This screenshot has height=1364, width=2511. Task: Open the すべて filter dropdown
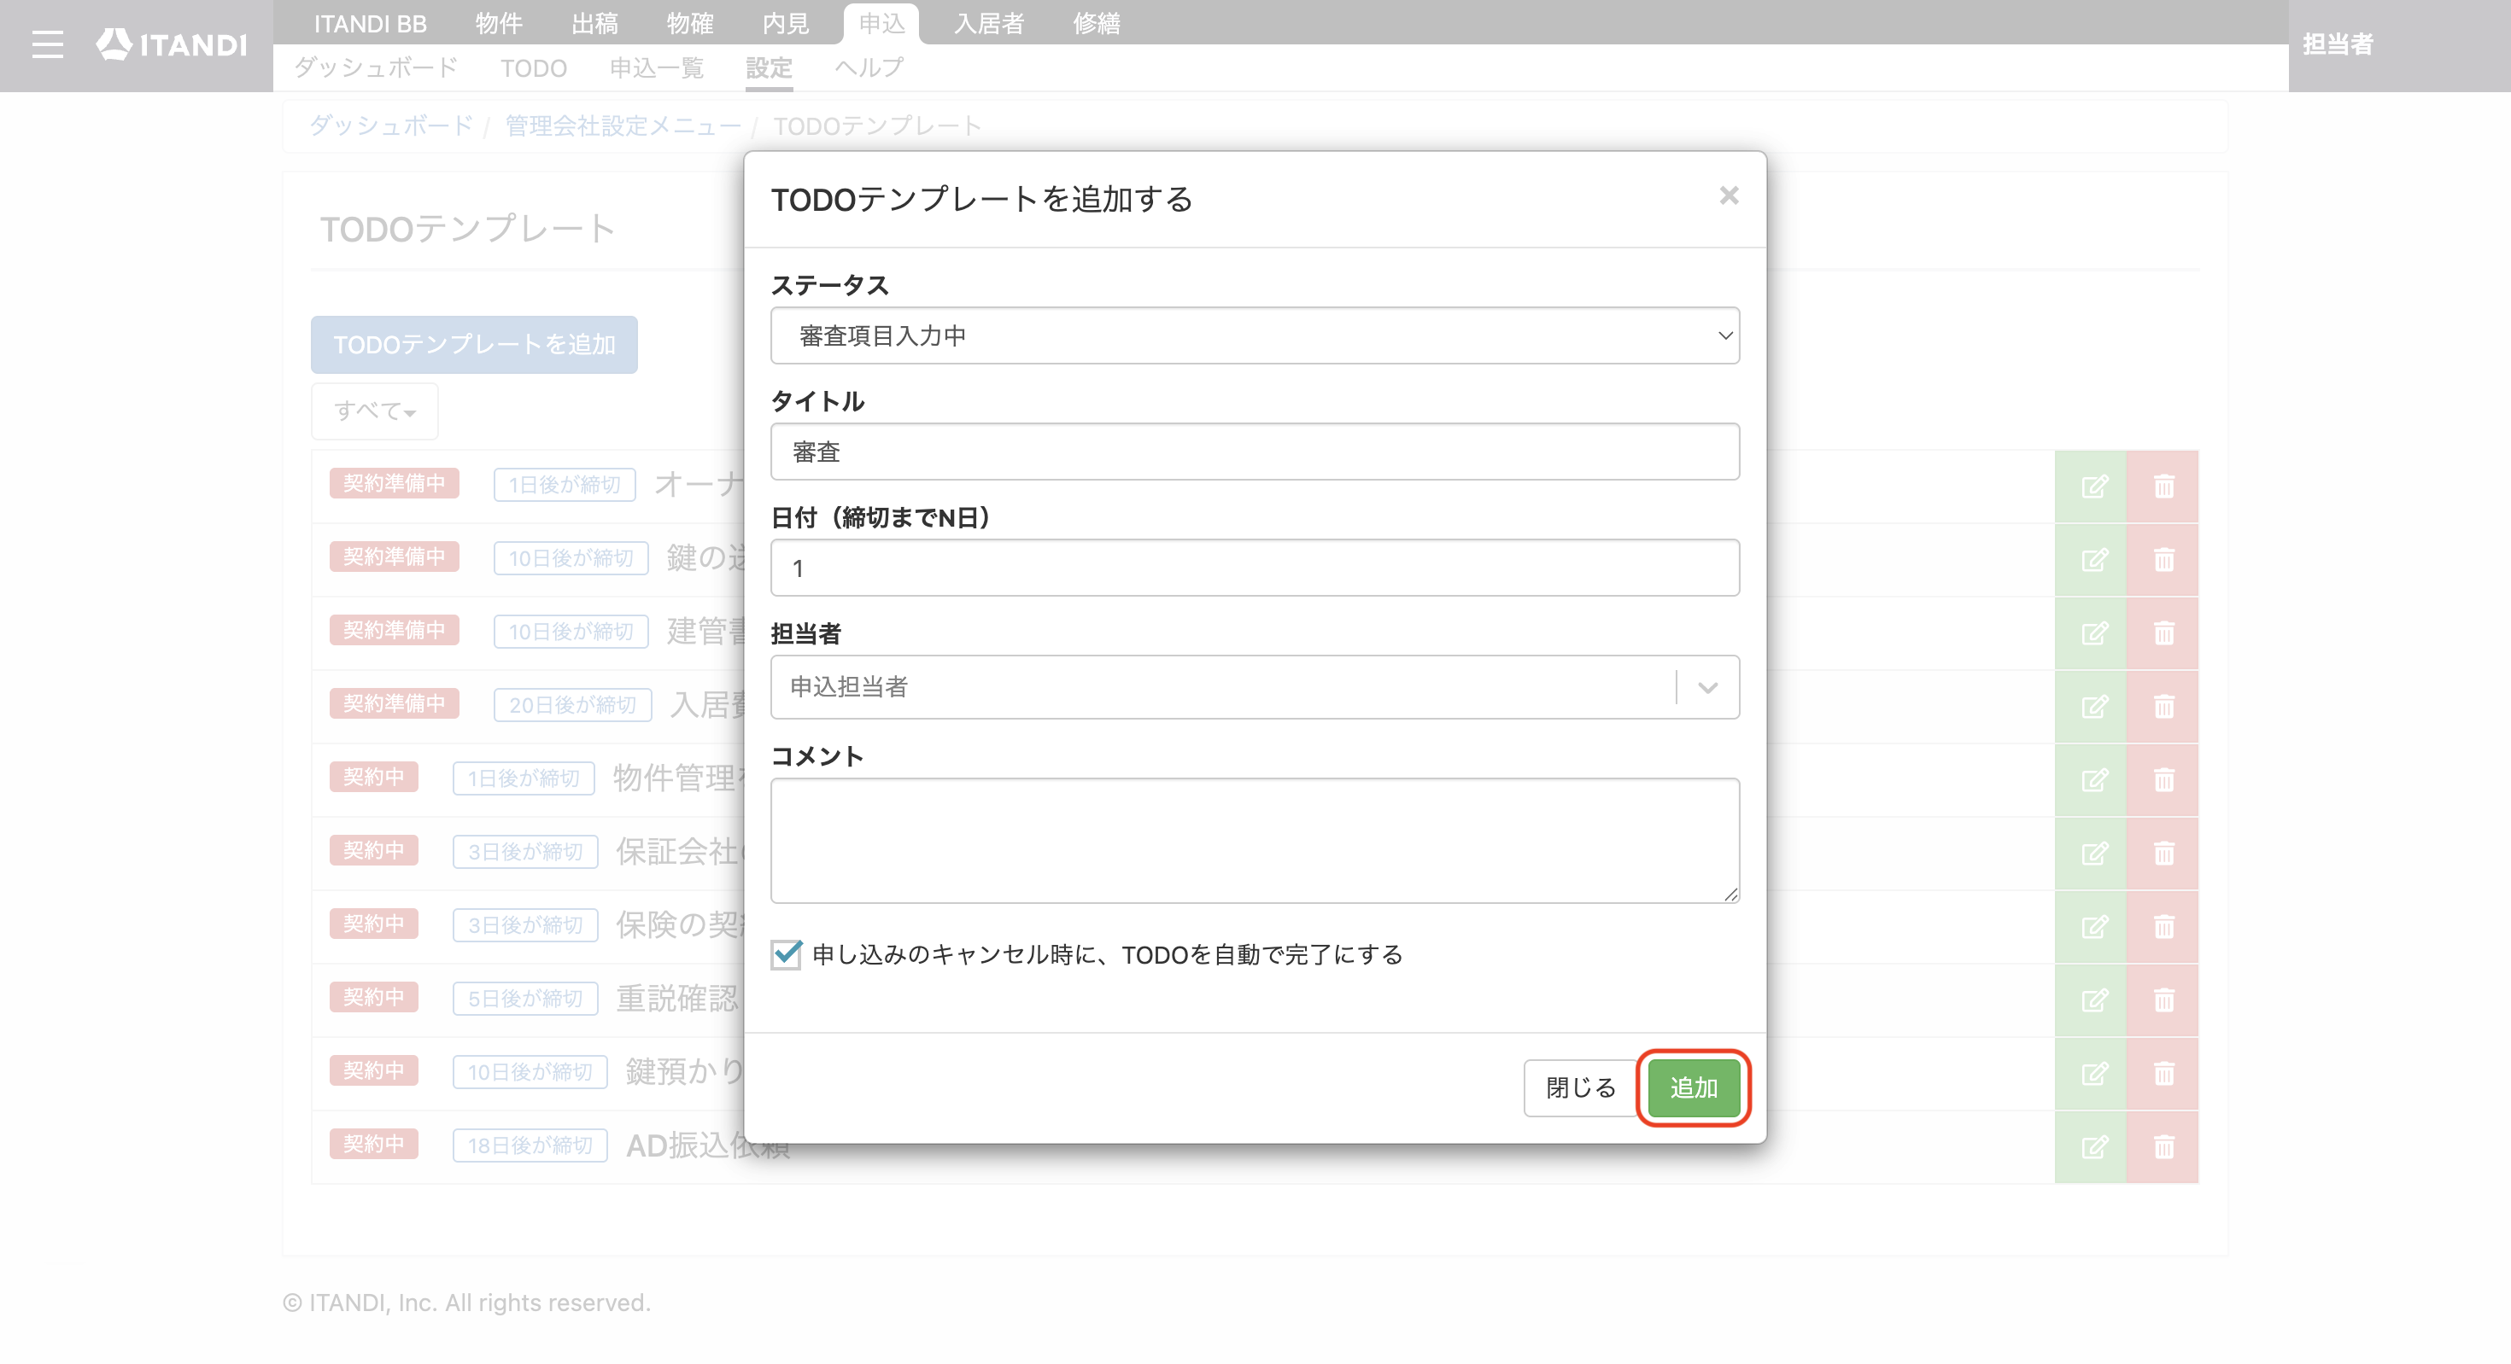coord(374,411)
